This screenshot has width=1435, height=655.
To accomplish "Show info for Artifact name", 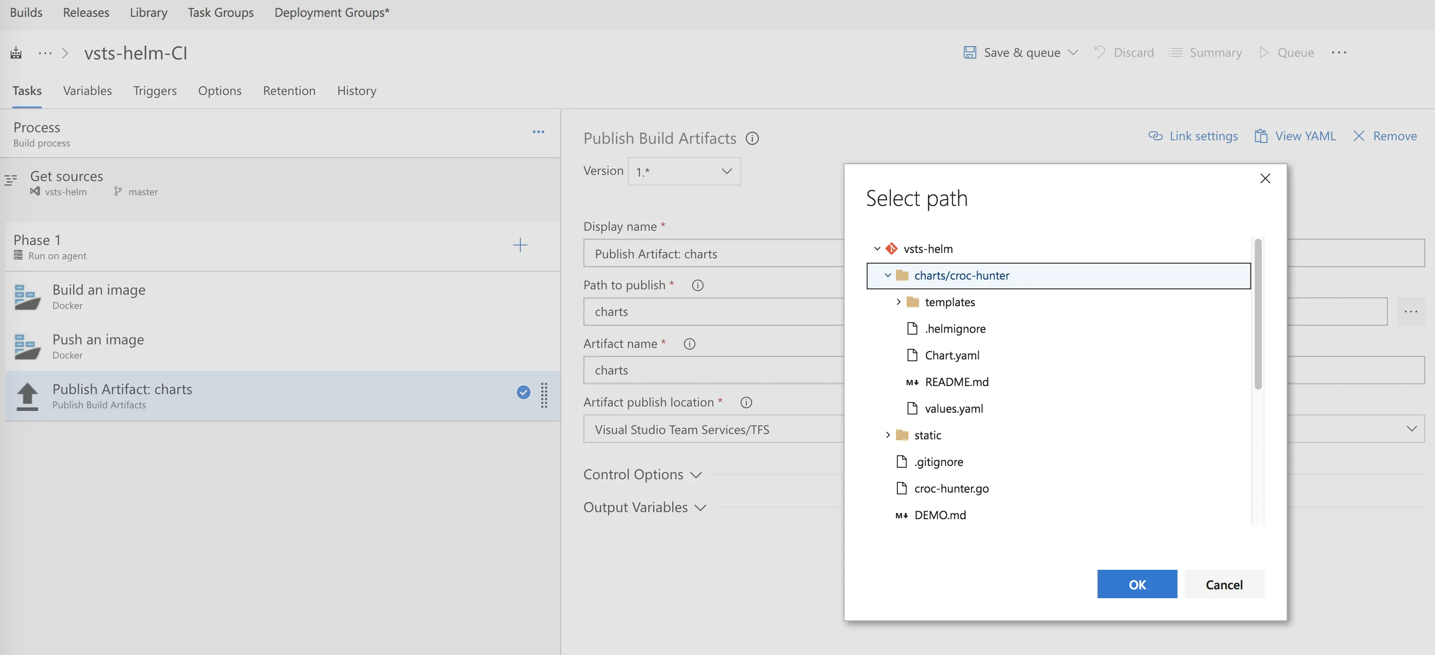I will [x=689, y=344].
